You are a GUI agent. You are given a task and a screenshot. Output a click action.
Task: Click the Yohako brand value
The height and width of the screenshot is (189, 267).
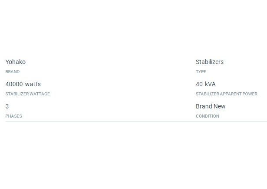16,62
